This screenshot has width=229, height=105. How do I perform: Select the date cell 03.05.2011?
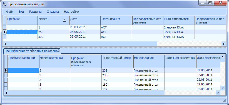(85, 36)
